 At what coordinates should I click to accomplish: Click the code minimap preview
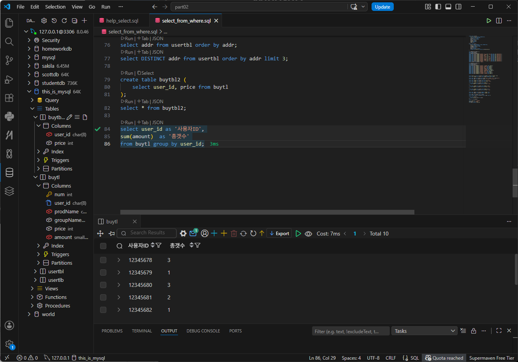point(485,70)
